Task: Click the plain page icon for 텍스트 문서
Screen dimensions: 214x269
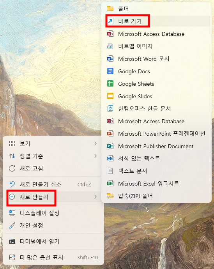Action: click(x=110, y=171)
